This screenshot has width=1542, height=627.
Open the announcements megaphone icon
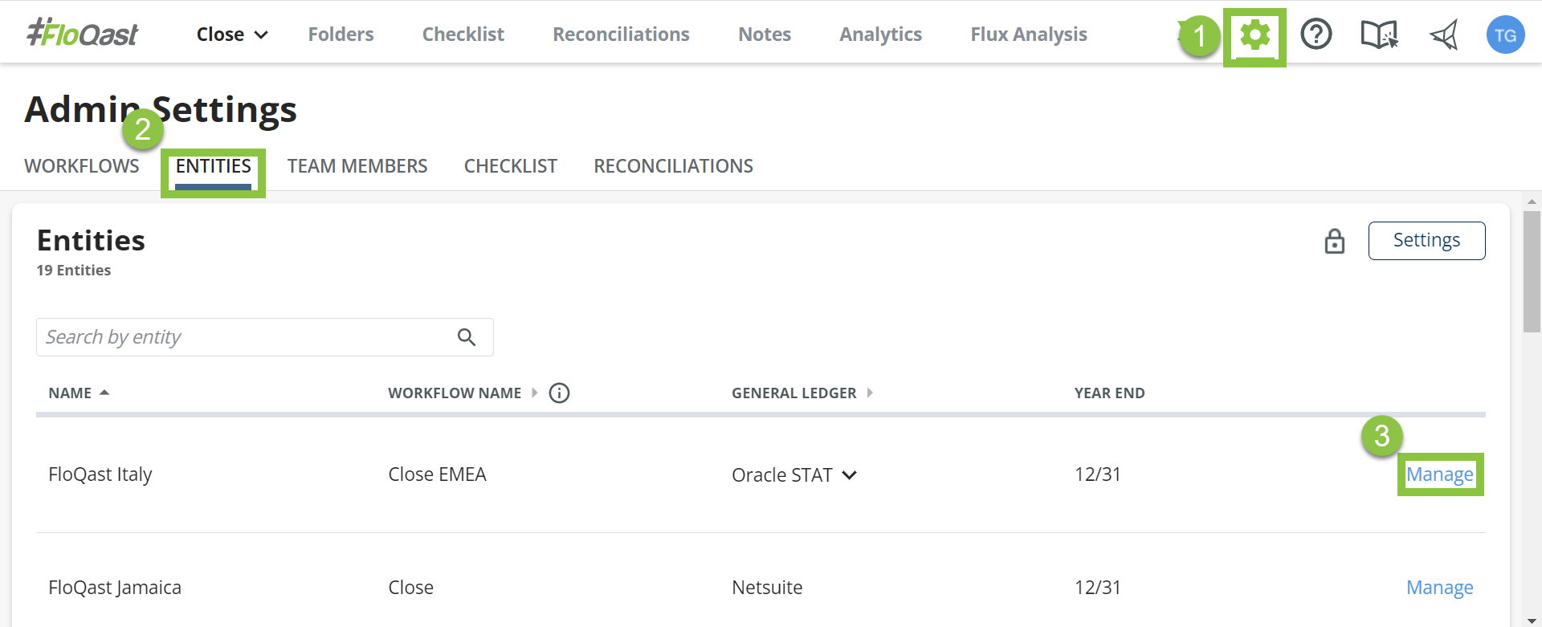coord(1444,35)
